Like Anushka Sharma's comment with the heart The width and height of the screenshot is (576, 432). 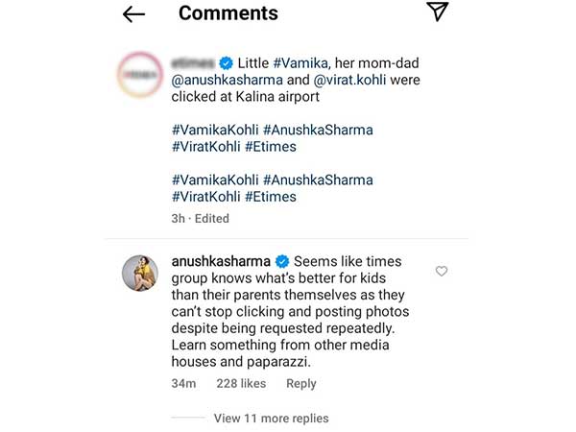[x=442, y=272]
